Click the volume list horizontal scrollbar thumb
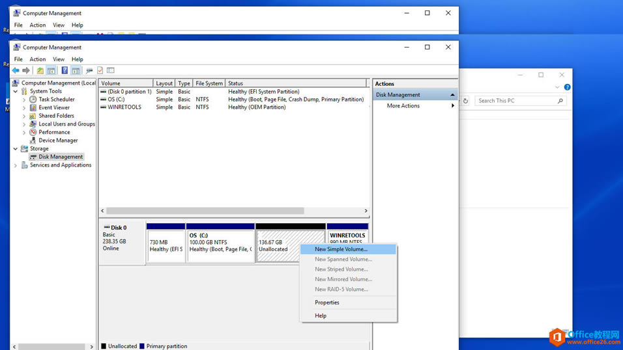This screenshot has height=350, width=623. click(205, 211)
